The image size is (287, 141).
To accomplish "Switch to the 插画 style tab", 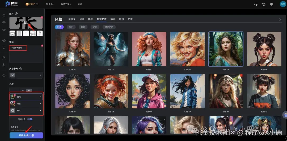I will (x=113, y=19).
